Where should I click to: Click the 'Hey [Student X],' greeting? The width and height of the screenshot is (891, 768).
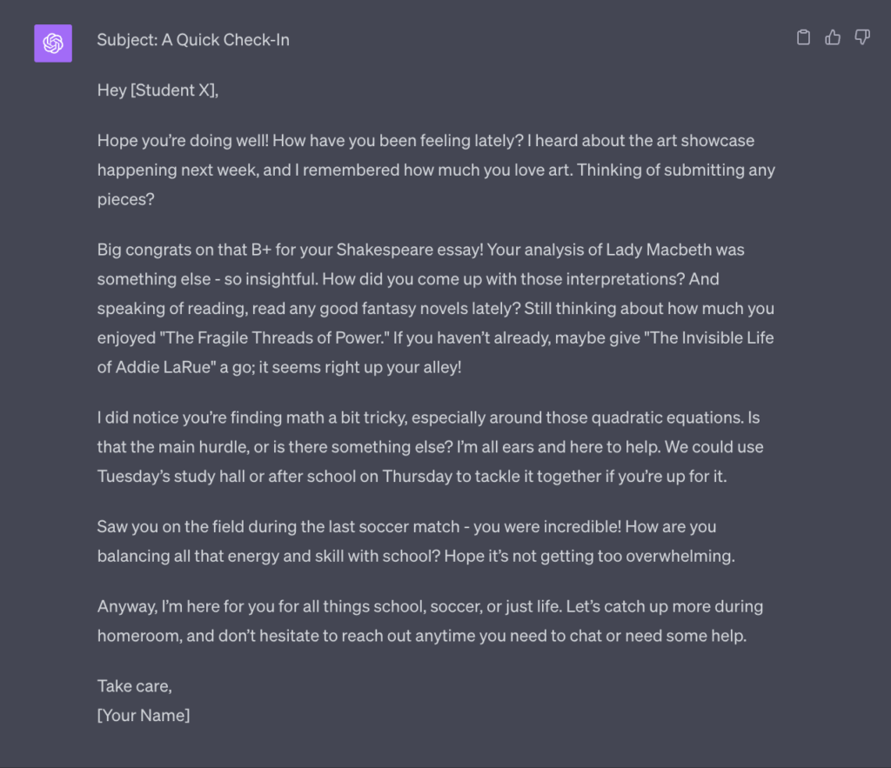[157, 90]
